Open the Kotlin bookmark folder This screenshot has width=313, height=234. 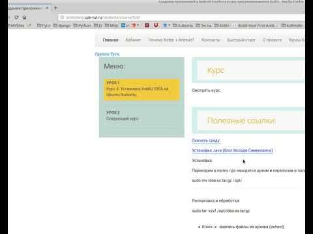[x=222, y=25]
